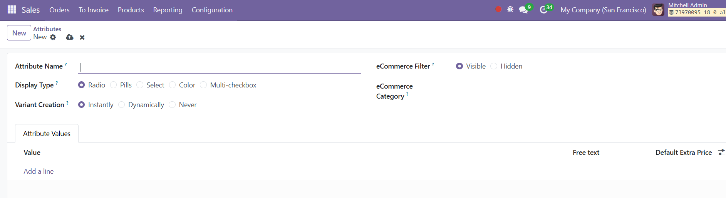Open the messages chat bubble icon
The width and height of the screenshot is (726, 198).
point(523,10)
